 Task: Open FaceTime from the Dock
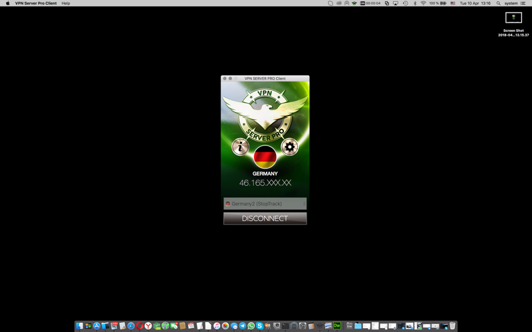(174, 325)
